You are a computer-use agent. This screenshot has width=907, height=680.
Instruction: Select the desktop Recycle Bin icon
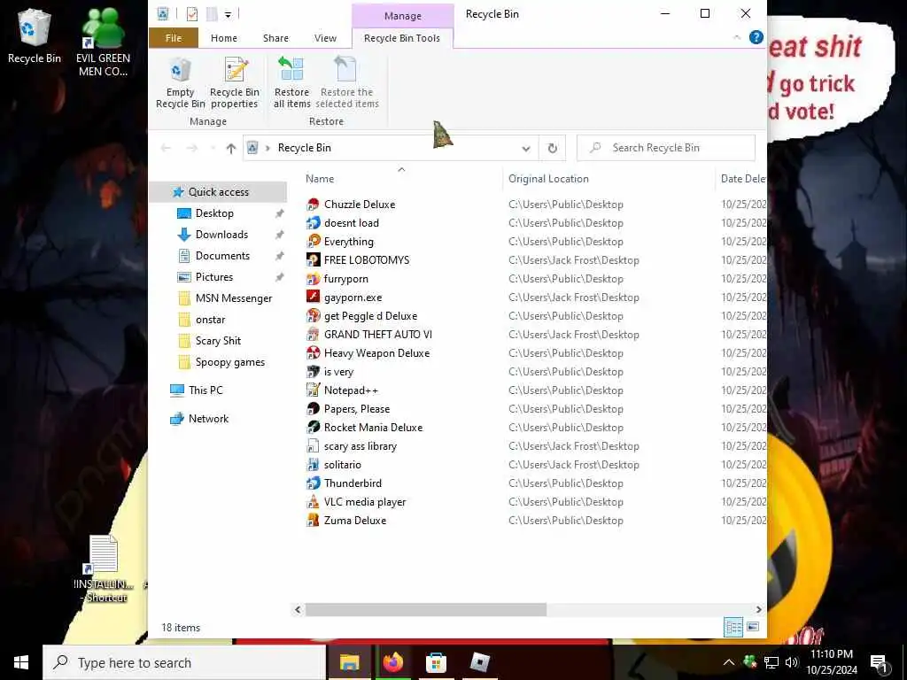(35, 36)
